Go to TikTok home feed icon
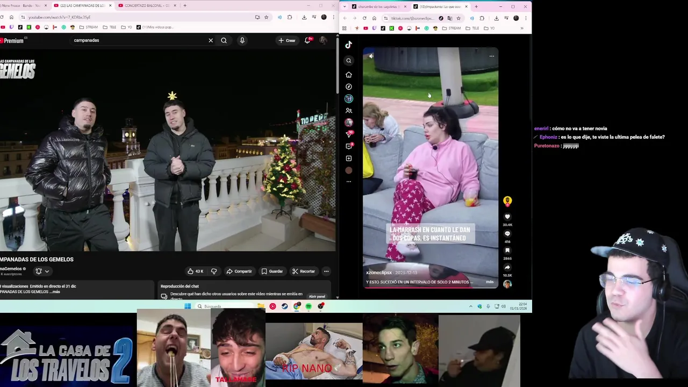Viewport: 688px width, 387px height. [348, 75]
